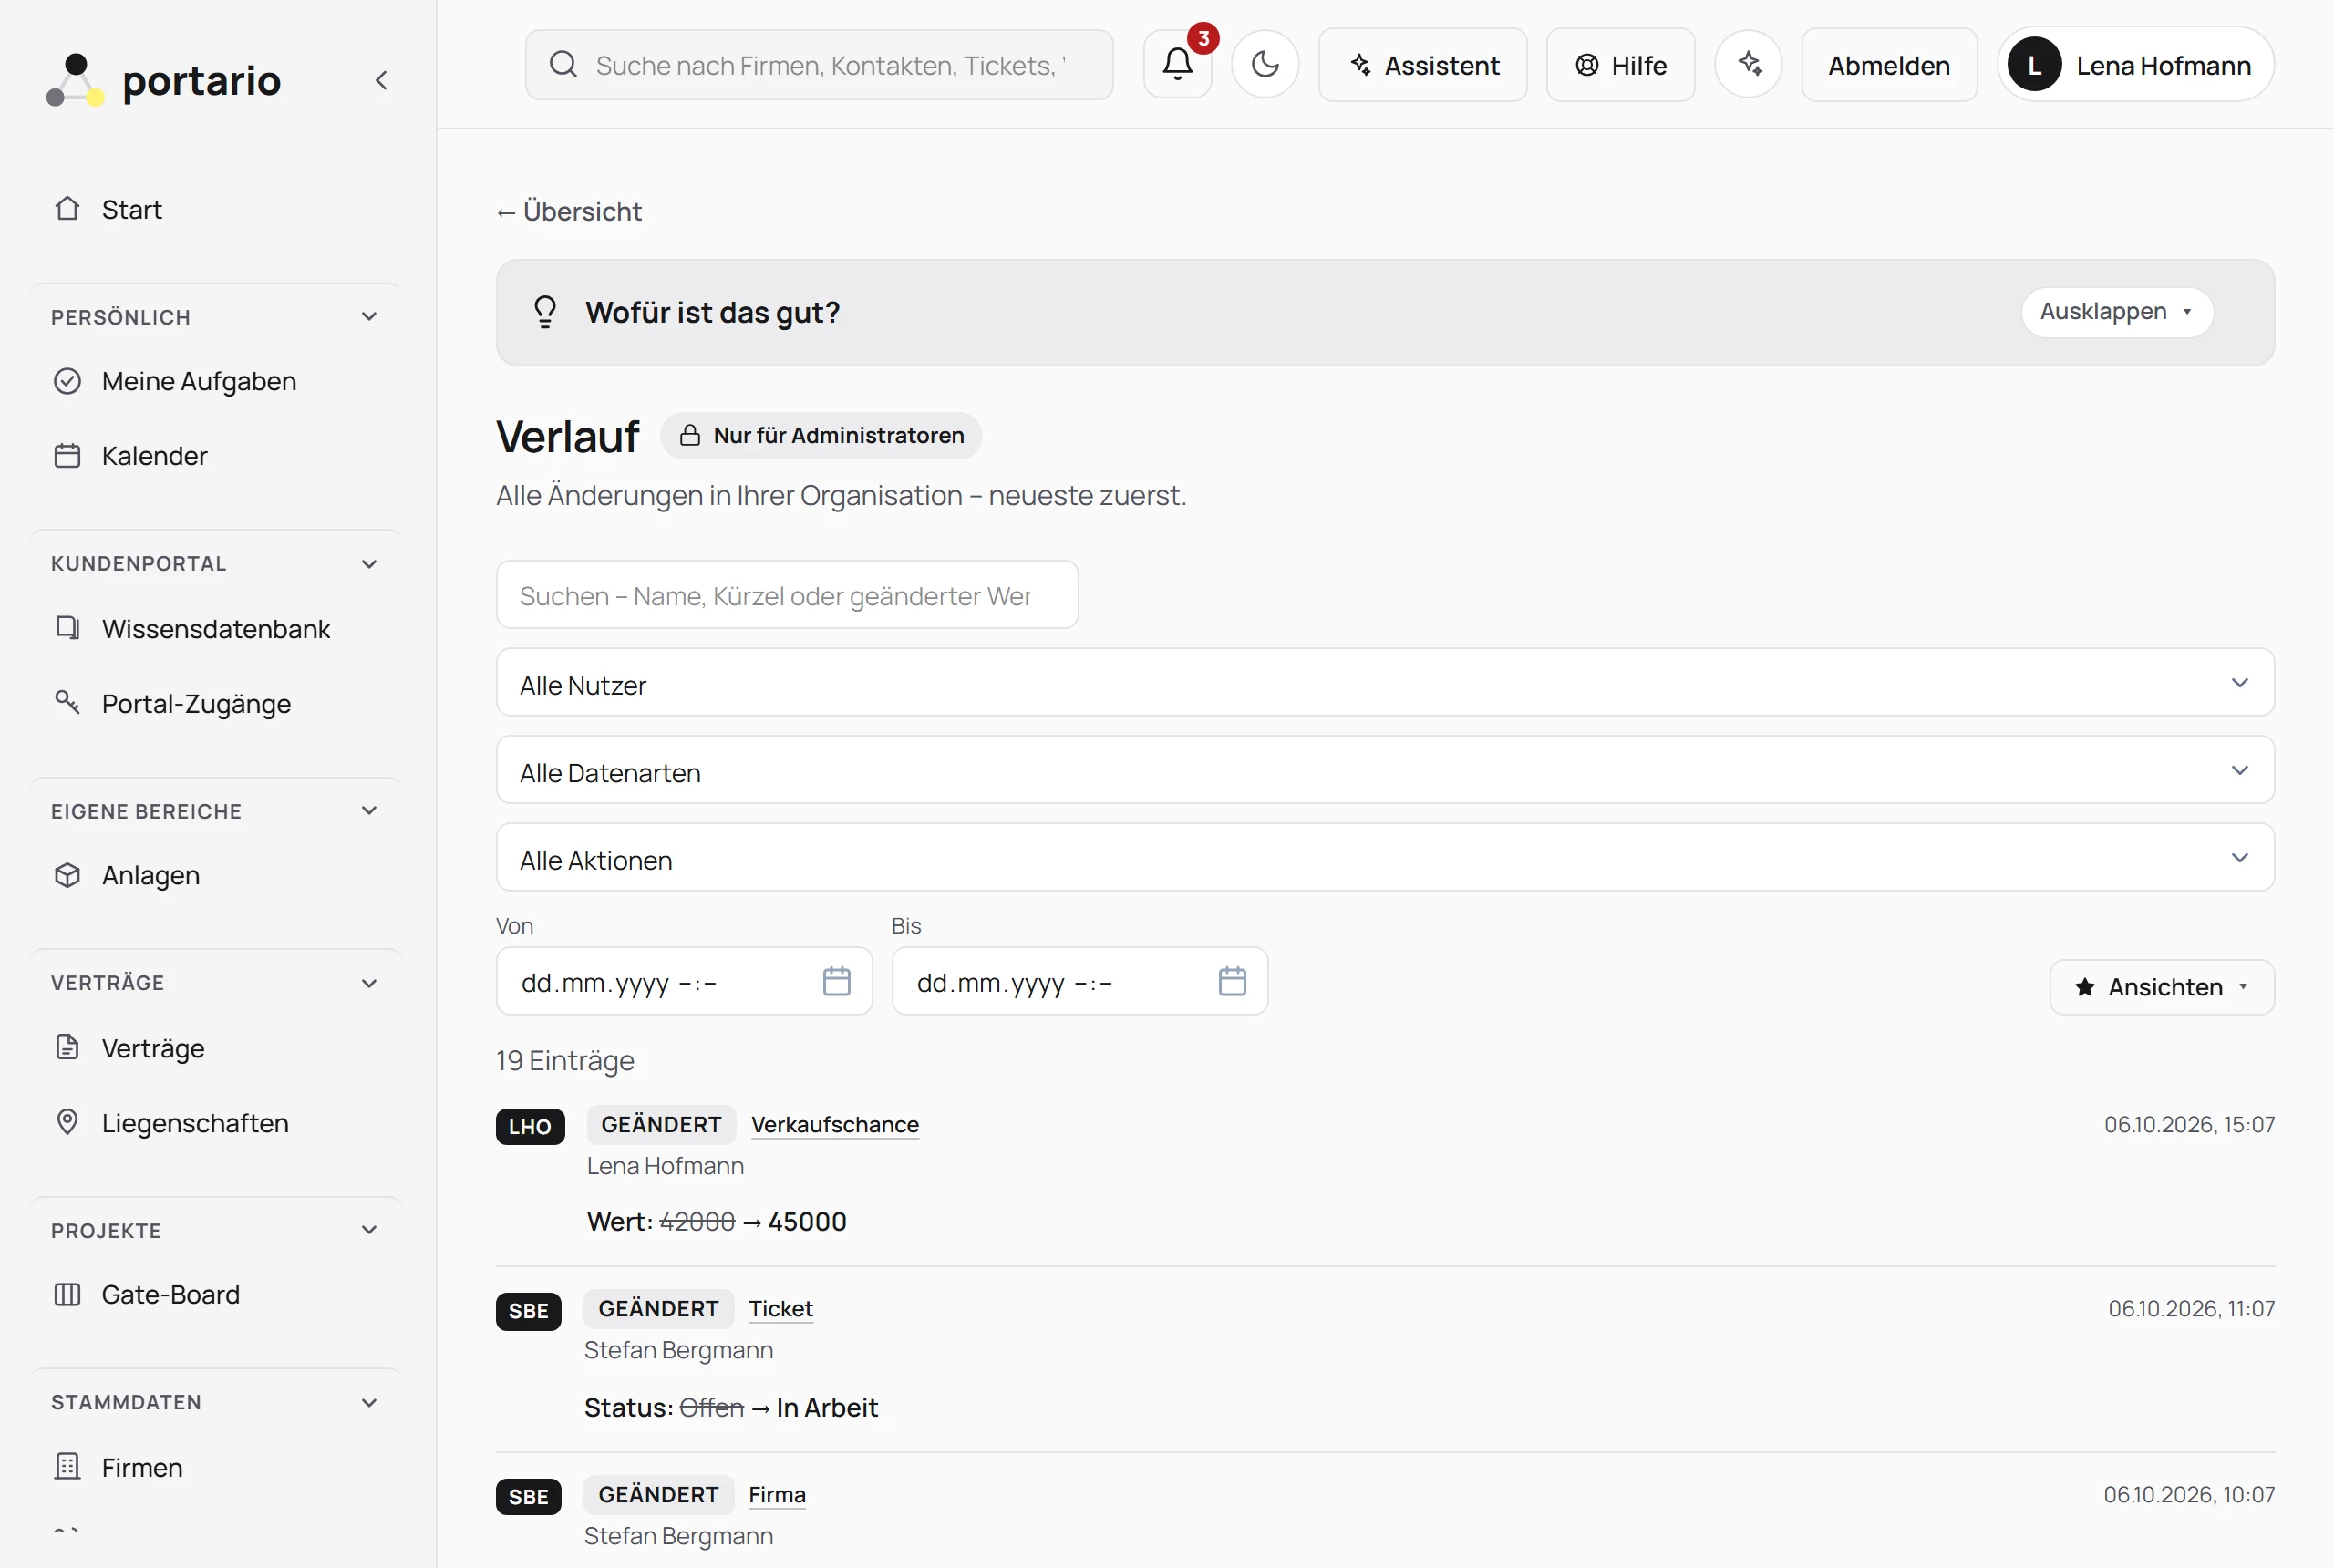Open the Assistent button
This screenshot has height=1568, width=2334.
tap(1422, 65)
